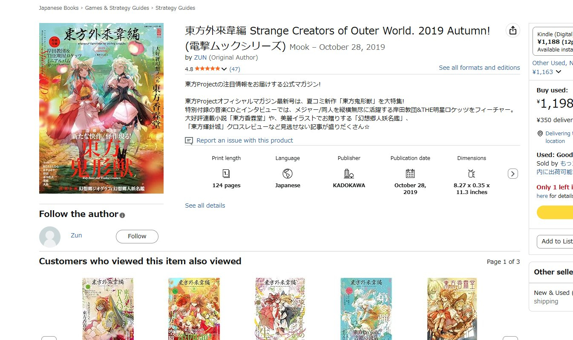Click the Print length pages icon
Image resolution: width=573 pixels, height=340 pixels.
click(x=226, y=173)
